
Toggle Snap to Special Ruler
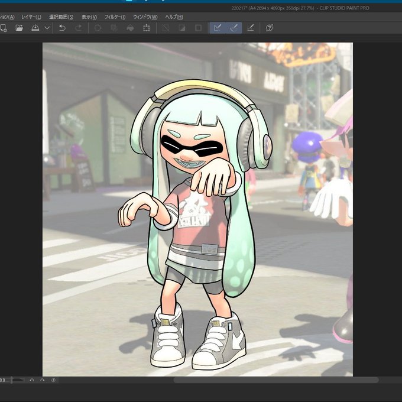tap(234, 28)
